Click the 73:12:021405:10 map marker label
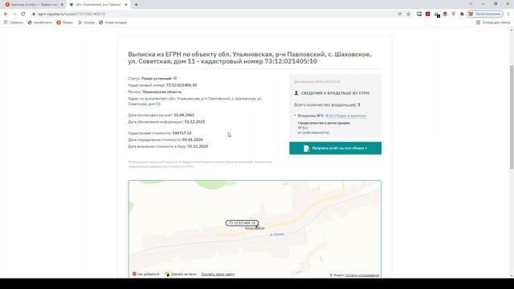The height and width of the screenshot is (289, 514). click(242, 223)
